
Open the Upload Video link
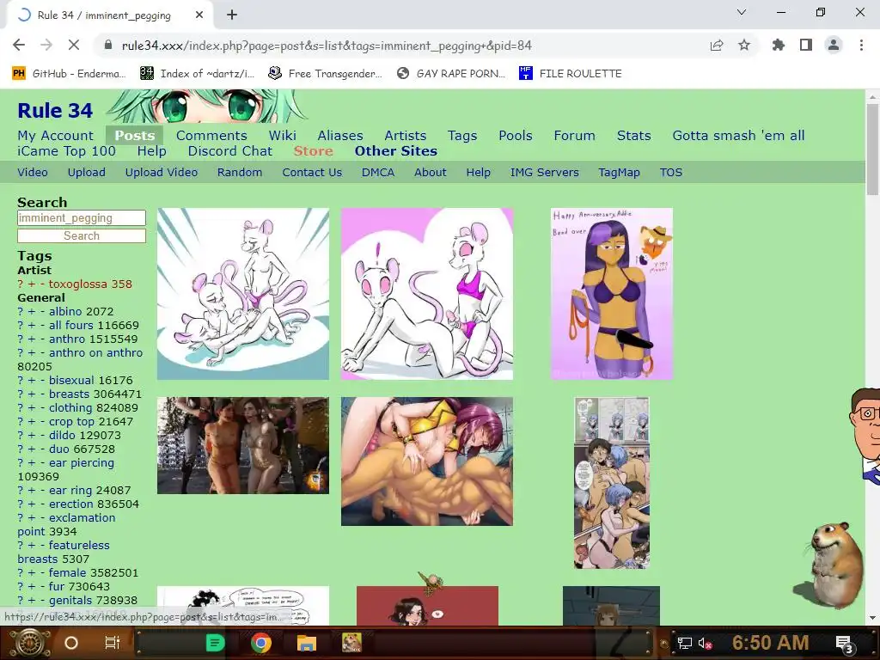tap(161, 172)
